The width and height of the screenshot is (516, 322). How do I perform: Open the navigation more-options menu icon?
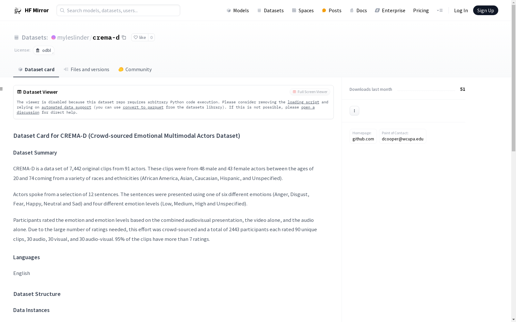click(x=440, y=10)
